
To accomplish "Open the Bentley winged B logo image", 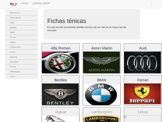I will tap(60, 94).
